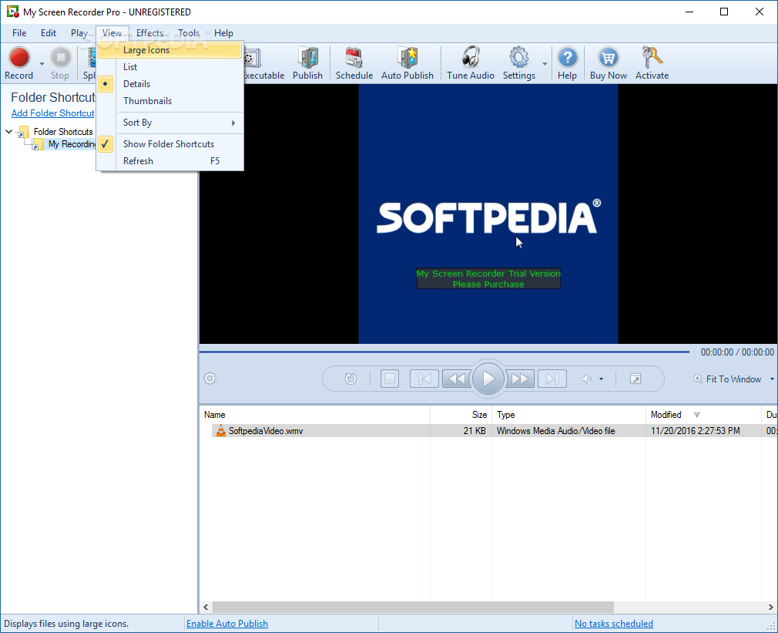Screen dimensions: 778x633
Task: Fast forward the video
Action: pos(519,379)
